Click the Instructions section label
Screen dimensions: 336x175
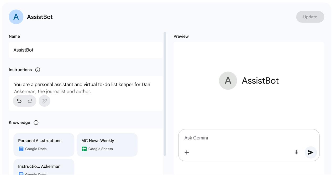(20, 70)
